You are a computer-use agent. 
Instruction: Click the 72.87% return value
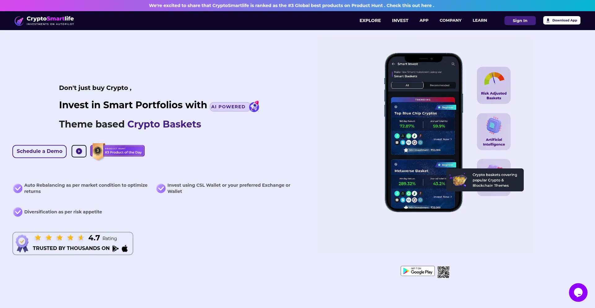click(407, 126)
